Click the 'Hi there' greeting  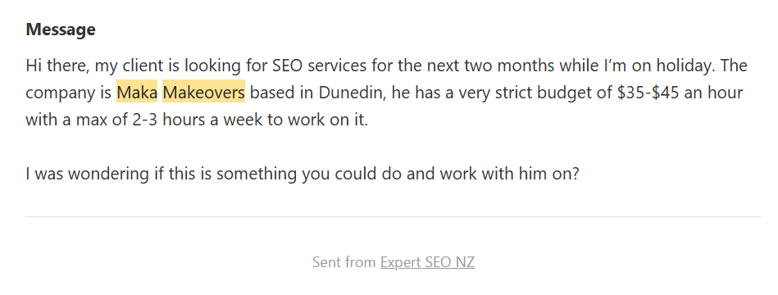tap(57, 66)
